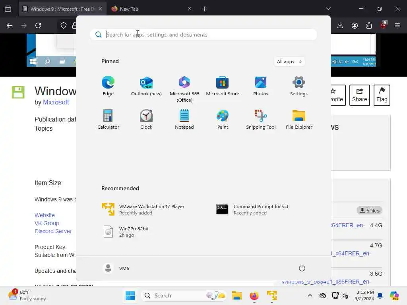The height and width of the screenshot is (305, 407).
Task: Launch Outlook (new) pinned app
Action: (146, 86)
